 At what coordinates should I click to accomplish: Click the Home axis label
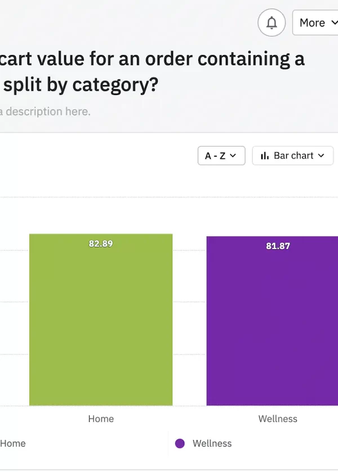click(x=101, y=419)
